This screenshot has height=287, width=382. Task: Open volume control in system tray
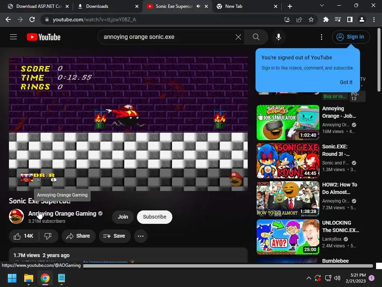point(337,278)
